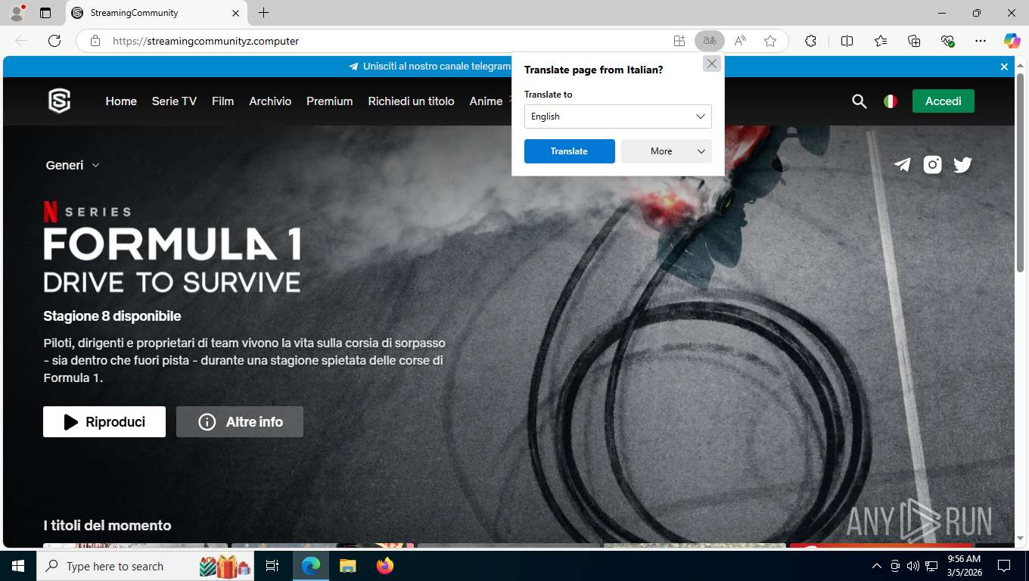Open the taskbar volume icon
This screenshot has height=581, width=1029.
(912, 566)
